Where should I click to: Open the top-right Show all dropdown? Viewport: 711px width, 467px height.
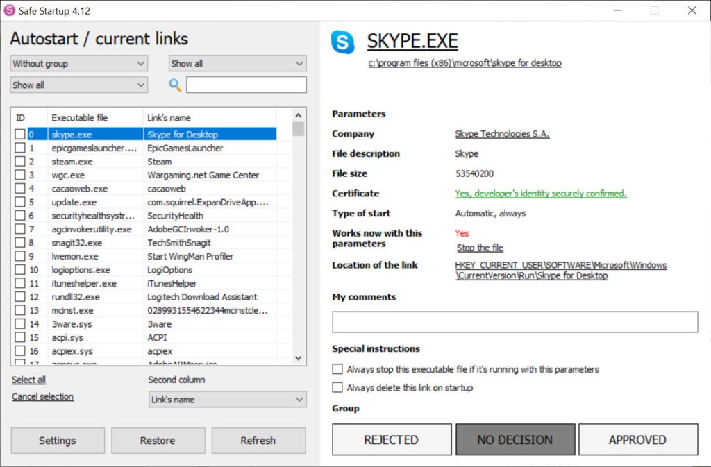tap(237, 63)
